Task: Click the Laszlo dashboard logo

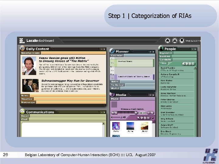Action: click(x=36, y=41)
